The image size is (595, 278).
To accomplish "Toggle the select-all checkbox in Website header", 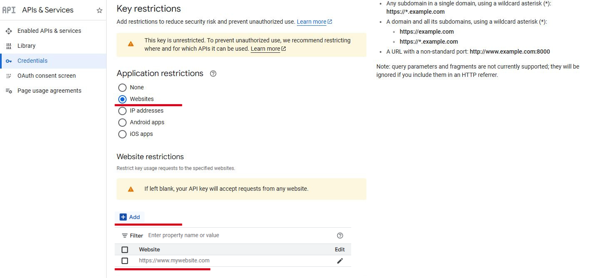I will (x=125, y=250).
